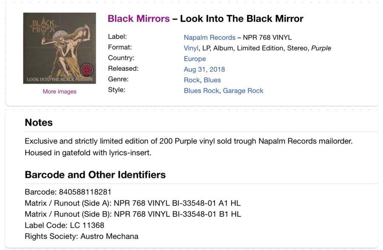Open the Aug 31, 2018 release date link

[204, 70]
